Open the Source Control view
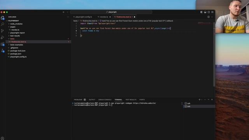249x140 pixels. [2, 31]
